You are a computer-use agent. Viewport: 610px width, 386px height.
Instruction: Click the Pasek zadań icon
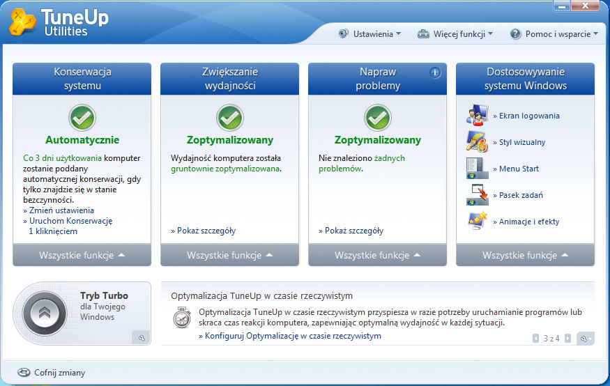click(x=477, y=195)
